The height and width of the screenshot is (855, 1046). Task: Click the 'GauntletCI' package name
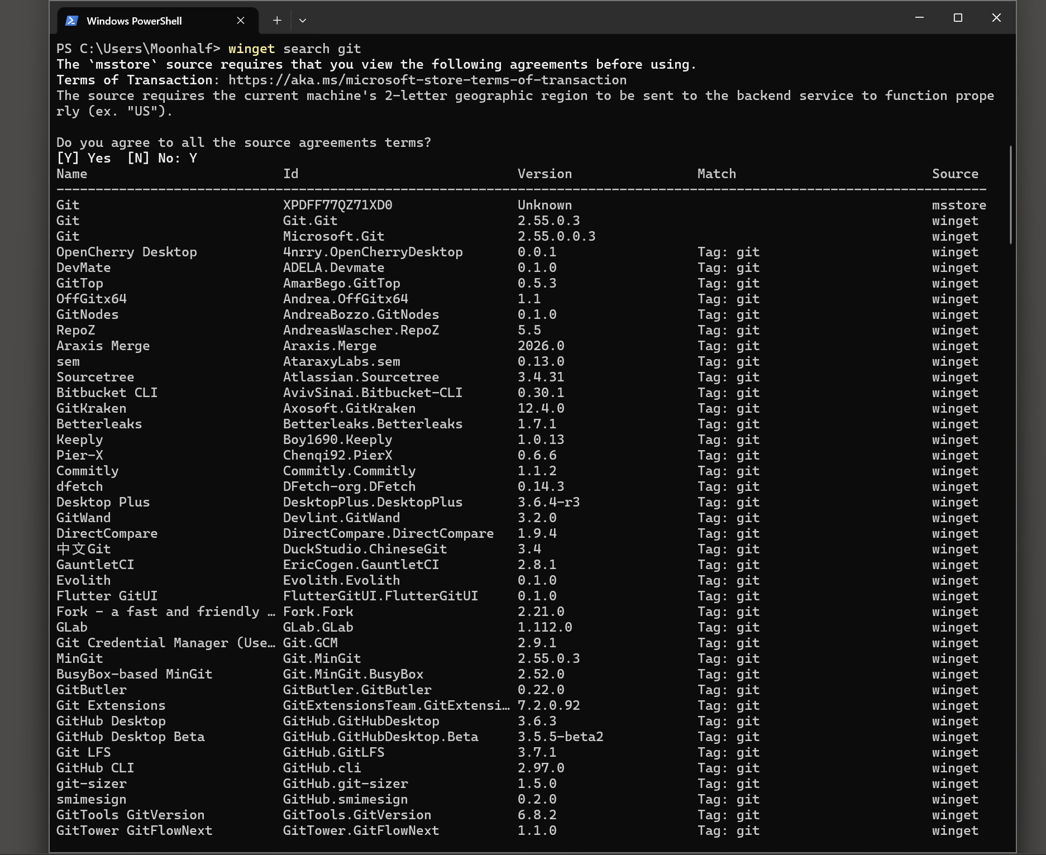95,565
